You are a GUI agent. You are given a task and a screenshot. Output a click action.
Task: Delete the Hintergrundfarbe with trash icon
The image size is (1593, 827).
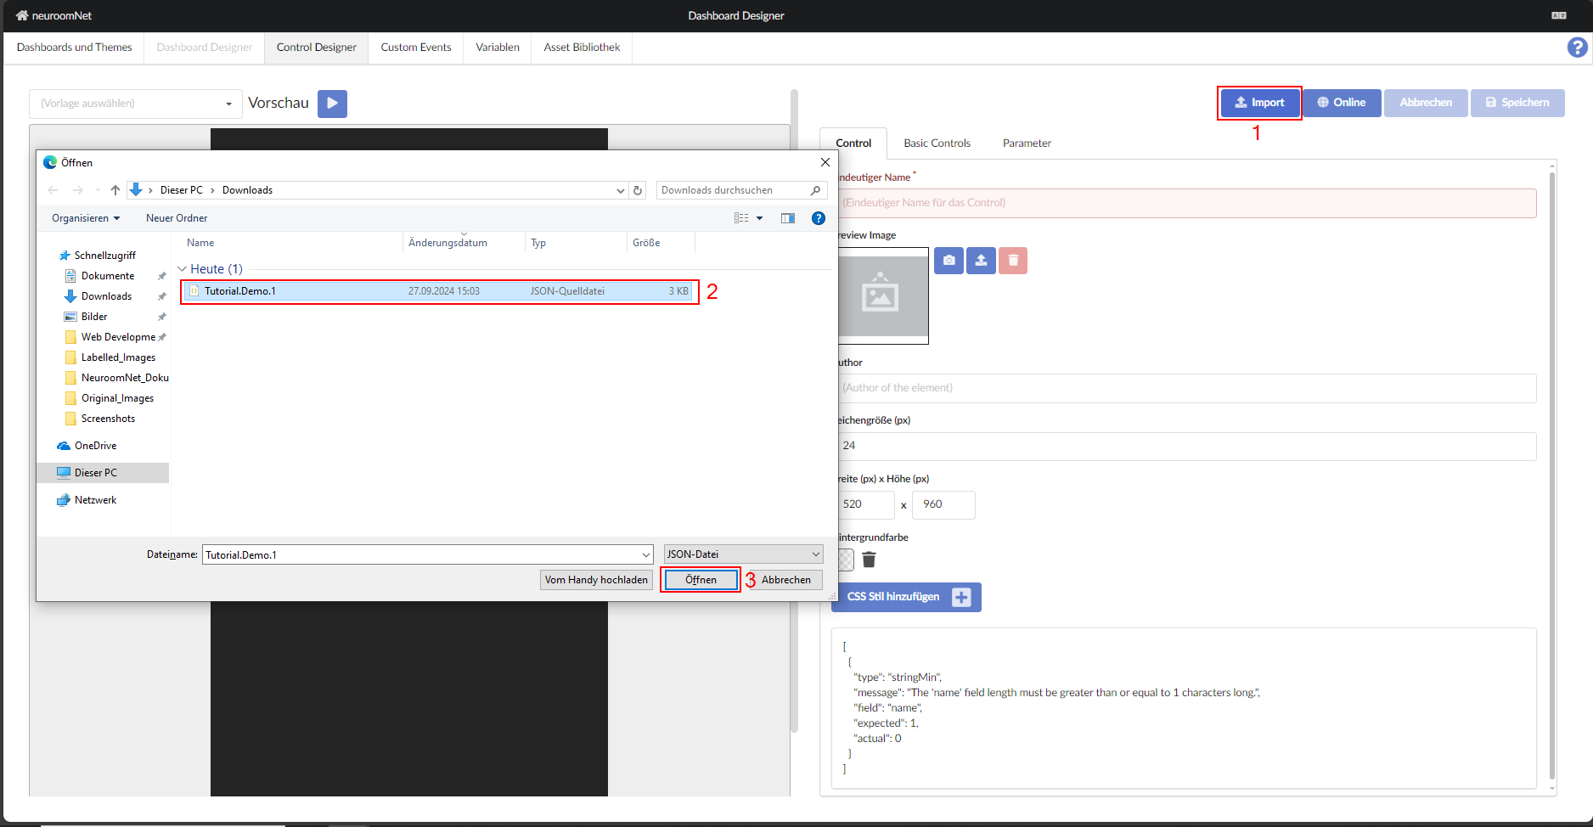click(869, 560)
